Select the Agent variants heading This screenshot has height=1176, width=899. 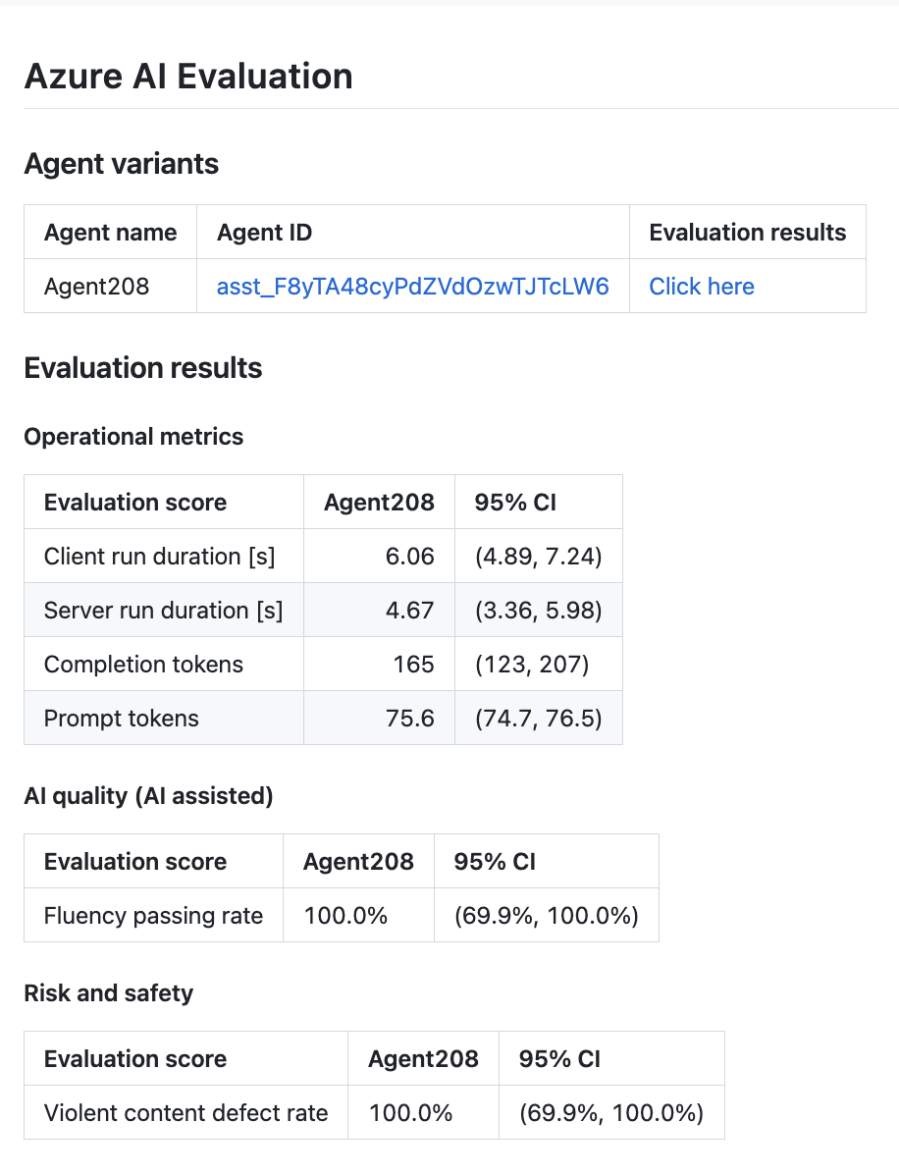click(121, 164)
